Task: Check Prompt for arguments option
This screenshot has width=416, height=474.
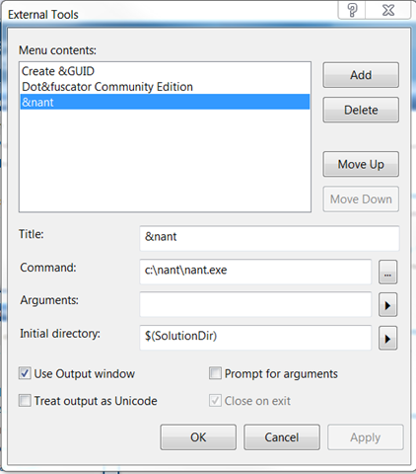Action: point(215,373)
